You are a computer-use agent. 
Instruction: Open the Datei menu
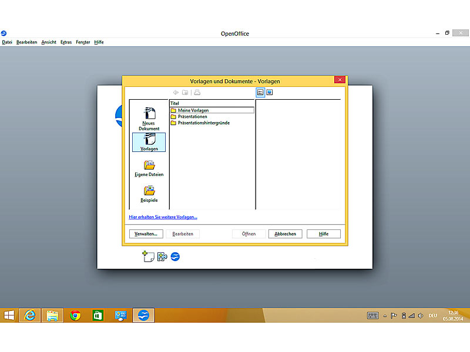click(x=7, y=42)
